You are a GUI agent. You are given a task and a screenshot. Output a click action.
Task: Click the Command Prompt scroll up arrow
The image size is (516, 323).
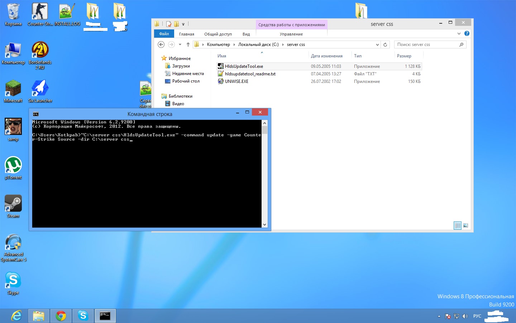pos(264,123)
